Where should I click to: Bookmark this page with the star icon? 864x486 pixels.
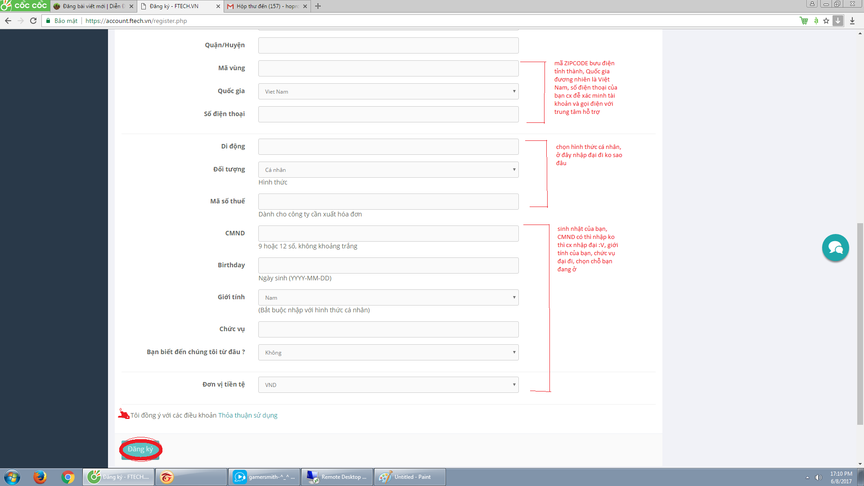coord(826,21)
